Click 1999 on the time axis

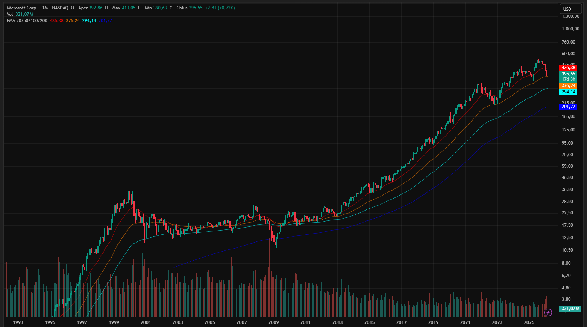pos(114,322)
